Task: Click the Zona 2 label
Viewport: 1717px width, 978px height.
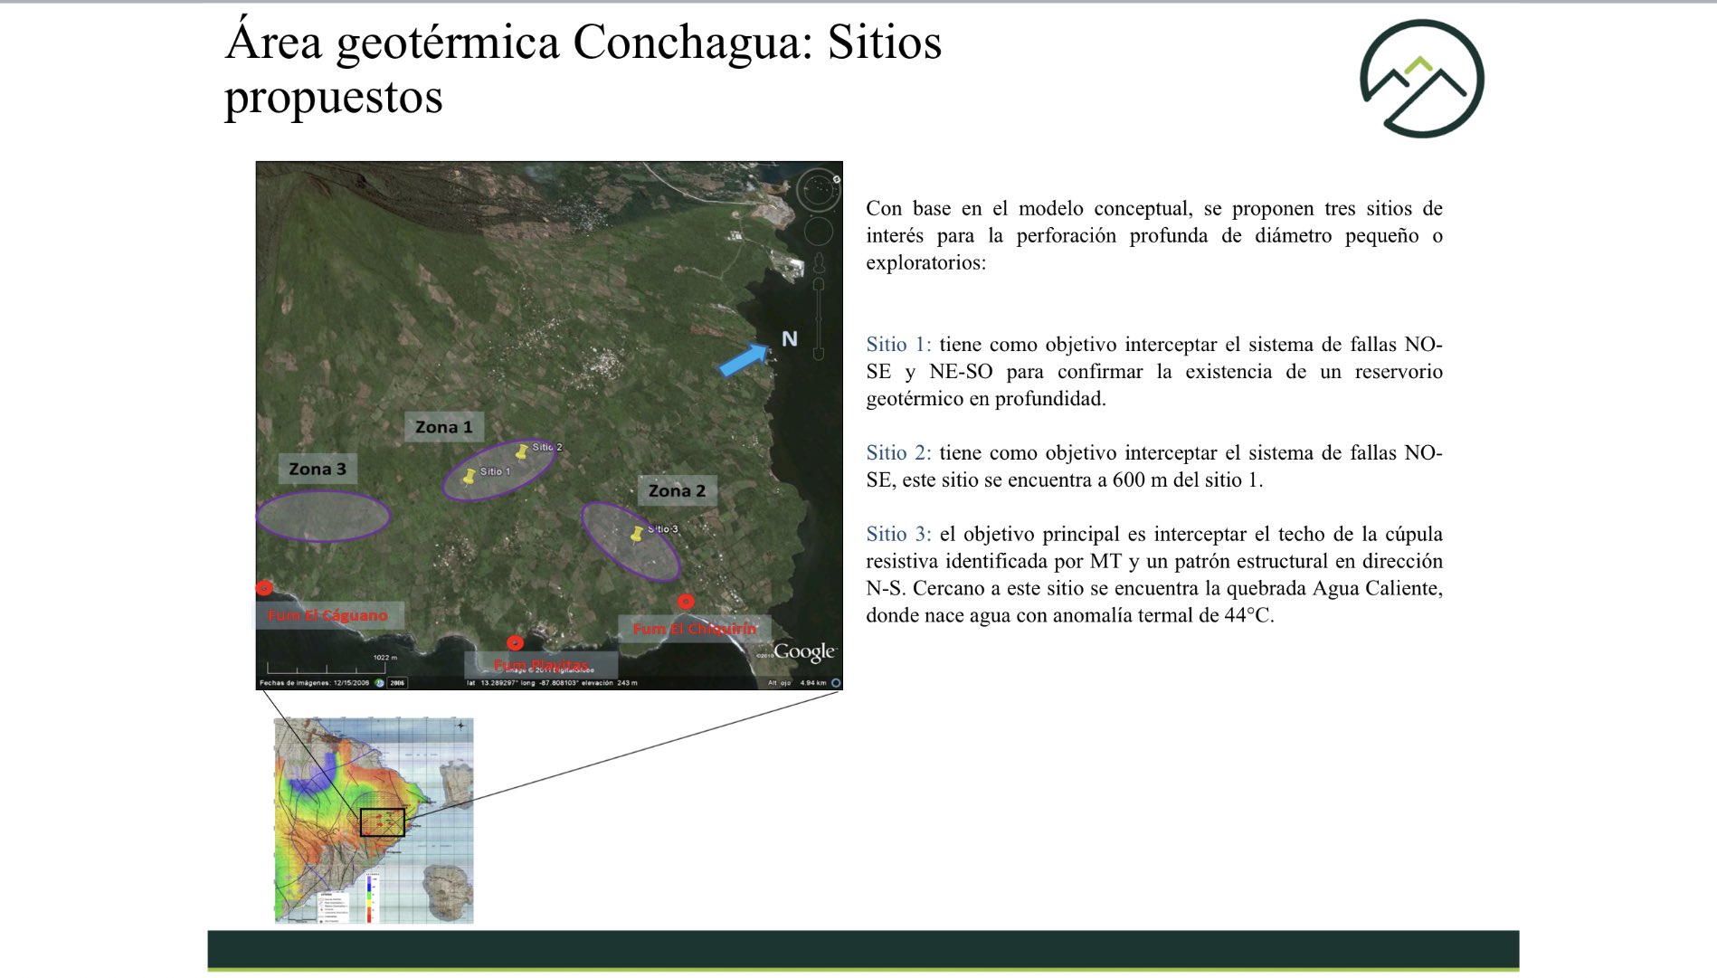Action: click(x=677, y=490)
